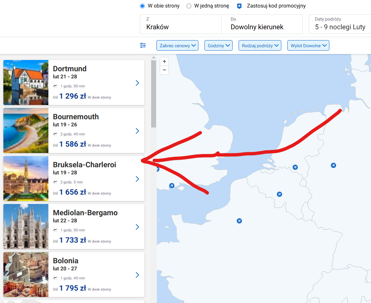
Task: Click the price 1 296 zł
Action: (x=73, y=96)
